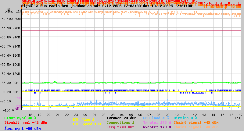Select the 'Signál: nyní -42 dBm' legend entry
Viewport: 244px width, 131px height.
(26, 122)
